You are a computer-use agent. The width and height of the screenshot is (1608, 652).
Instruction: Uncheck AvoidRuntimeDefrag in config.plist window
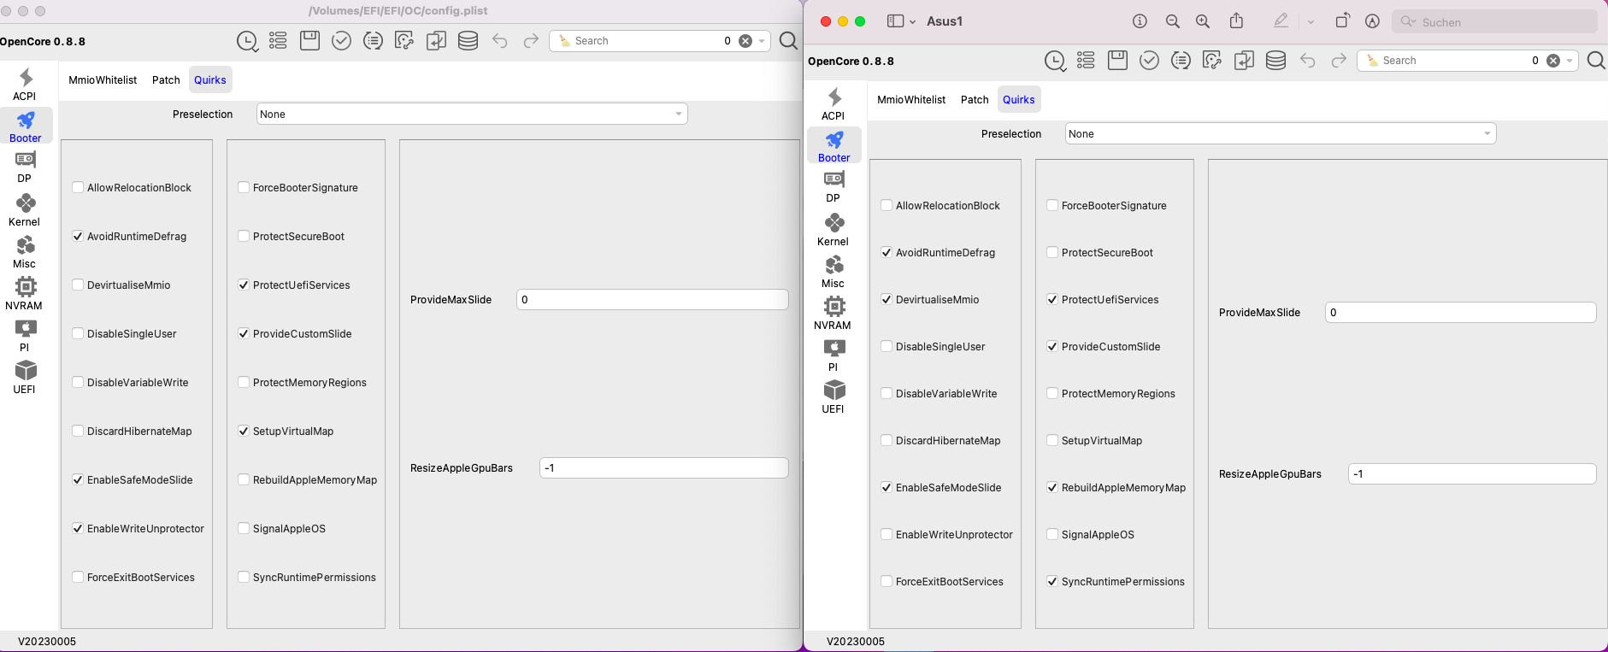coord(78,237)
